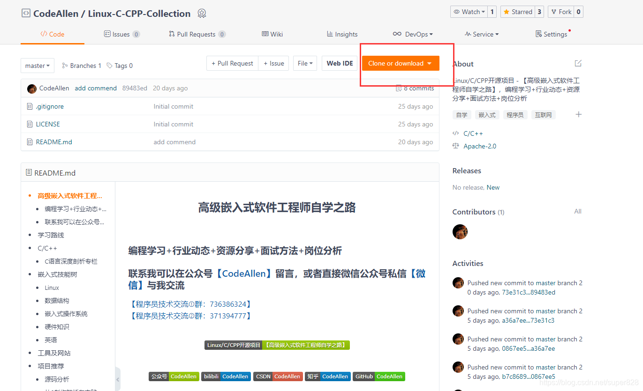Viewport: 643px width, 391px height.
Task: Open the master branch dropdown
Action: click(38, 66)
